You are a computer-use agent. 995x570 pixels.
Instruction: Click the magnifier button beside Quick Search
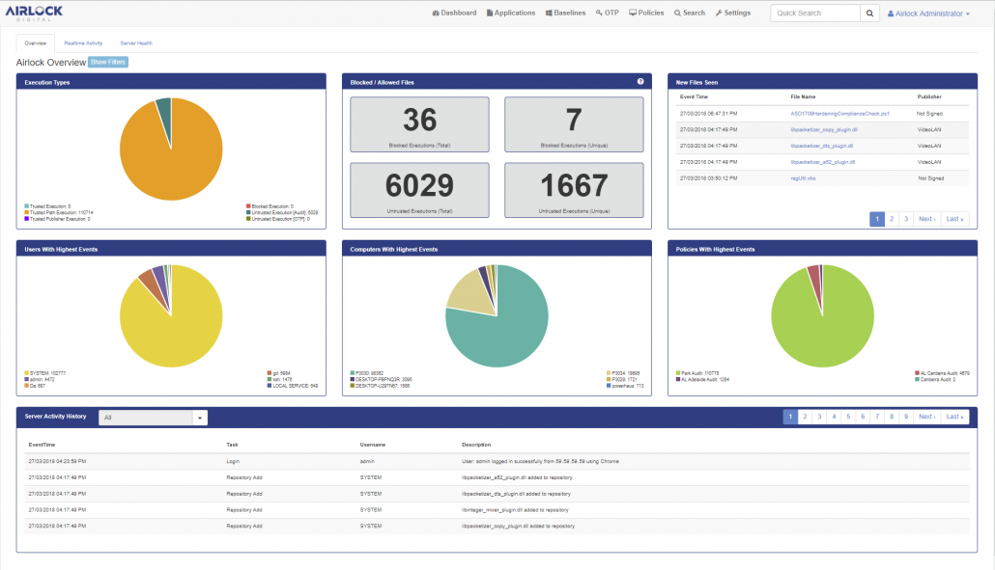pos(870,14)
